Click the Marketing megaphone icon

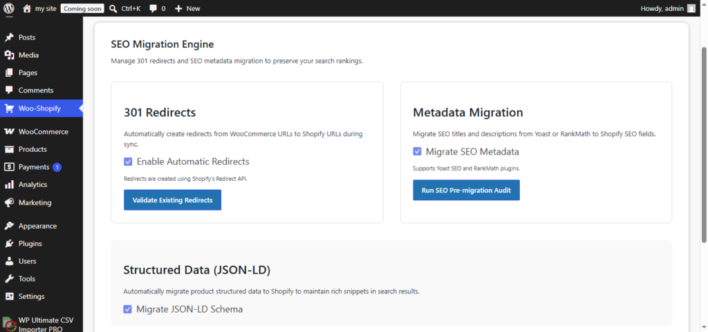point(9,203)
